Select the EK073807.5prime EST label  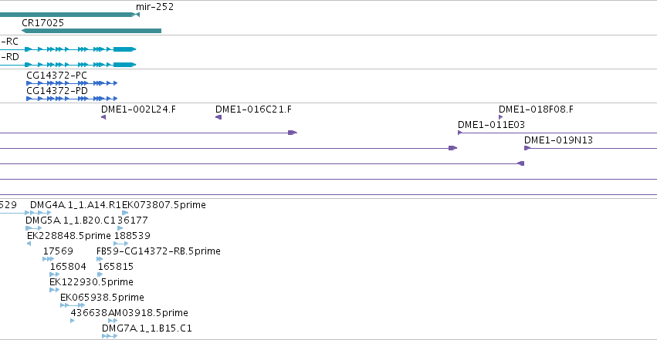tap(164, 205)
